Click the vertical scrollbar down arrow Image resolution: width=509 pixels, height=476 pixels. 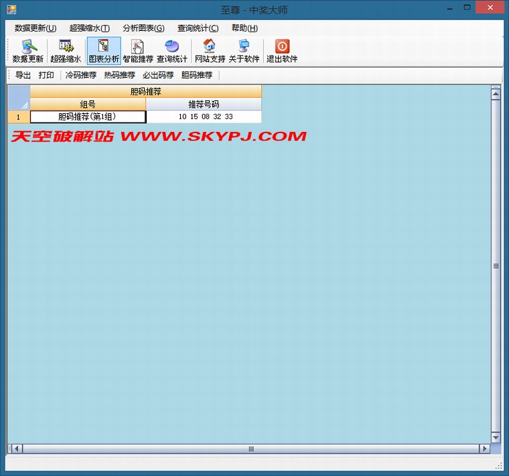(496, 437)
